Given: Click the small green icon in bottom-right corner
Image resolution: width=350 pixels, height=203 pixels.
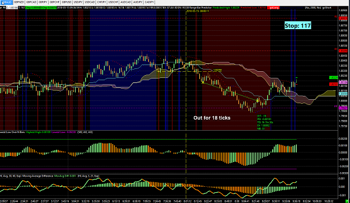Looking at the screenshot, I should point(347,201).
